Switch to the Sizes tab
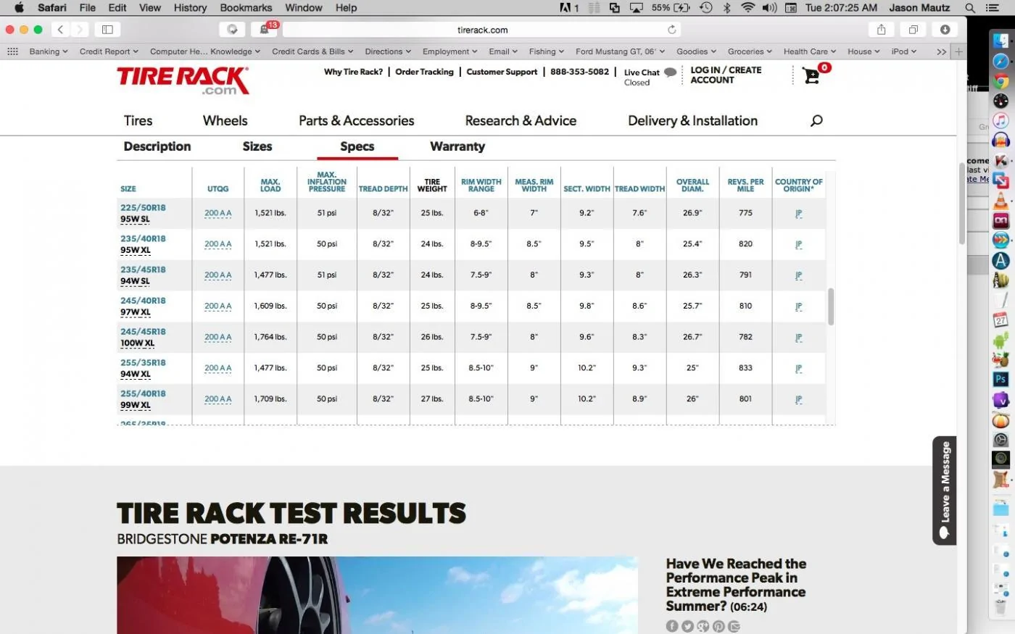 (257, 146)
